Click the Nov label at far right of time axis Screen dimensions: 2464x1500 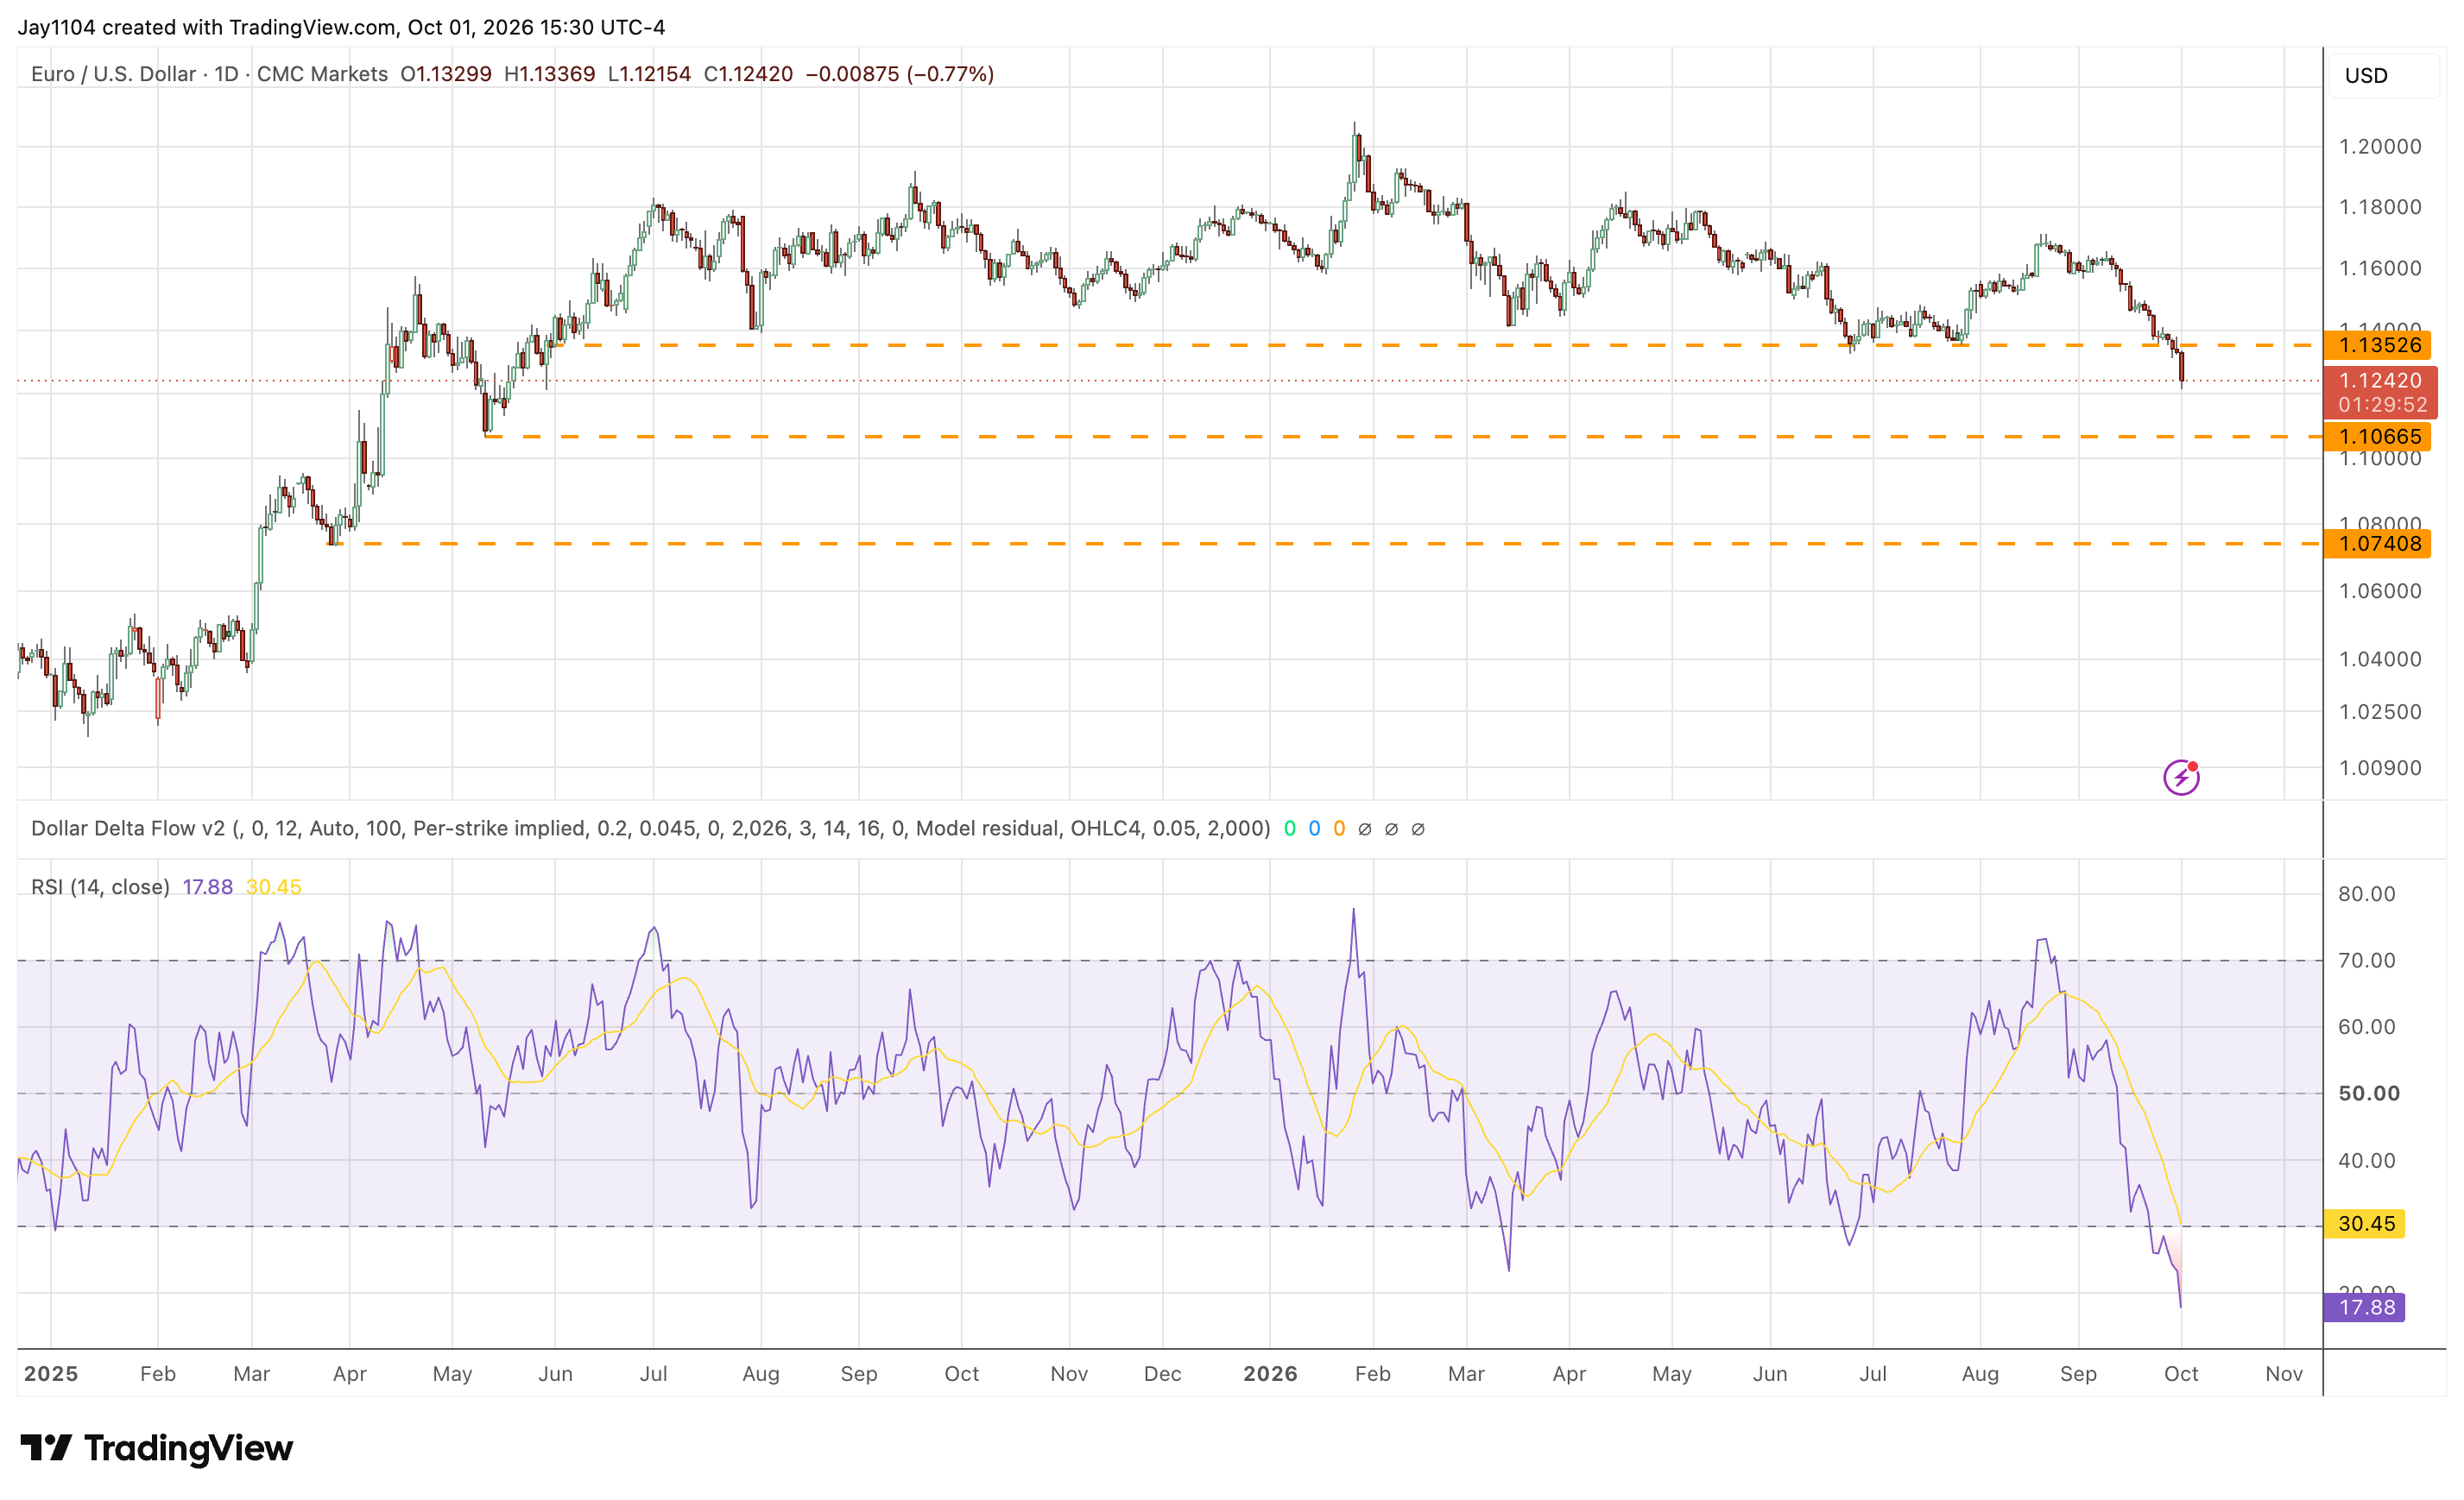2283,1374
